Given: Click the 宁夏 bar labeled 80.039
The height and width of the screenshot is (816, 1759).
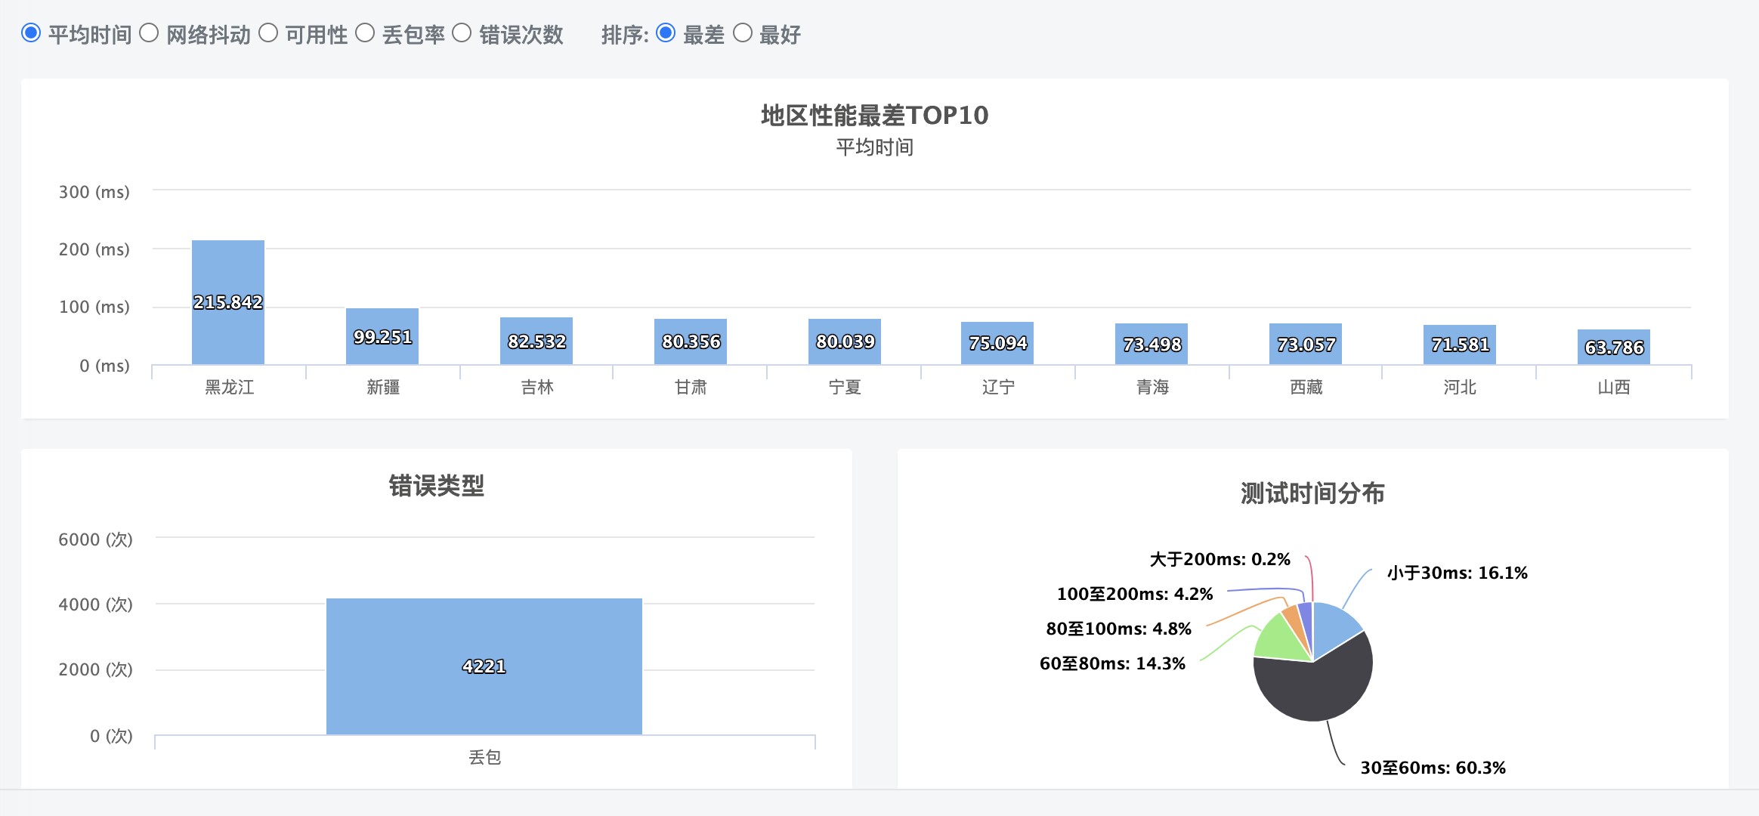Looking at the screenshot, I should 845,342.
